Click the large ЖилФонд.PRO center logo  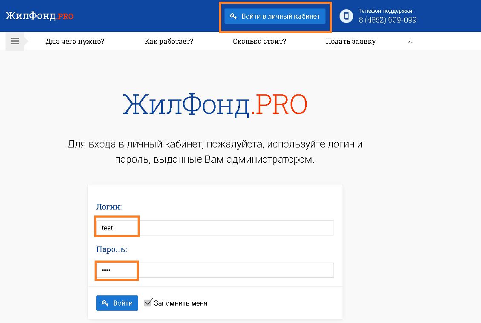click(215, 105)
